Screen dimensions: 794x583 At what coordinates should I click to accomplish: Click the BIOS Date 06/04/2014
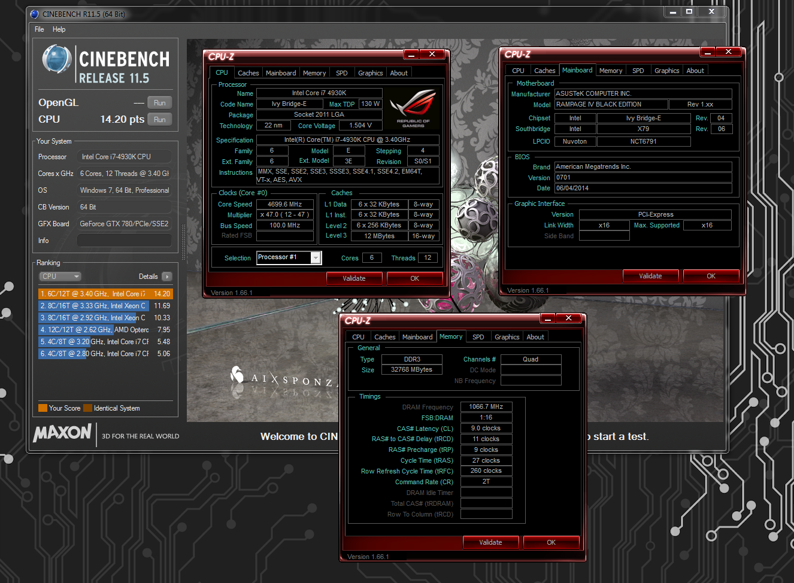pos(643,189)
